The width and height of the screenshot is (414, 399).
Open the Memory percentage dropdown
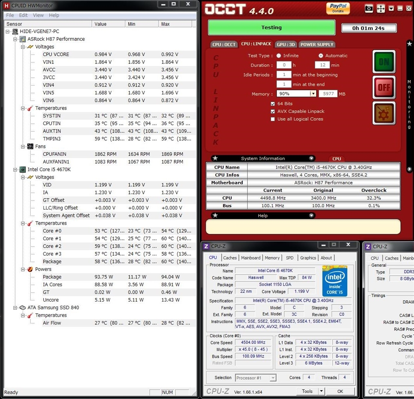tap(313, 94)
